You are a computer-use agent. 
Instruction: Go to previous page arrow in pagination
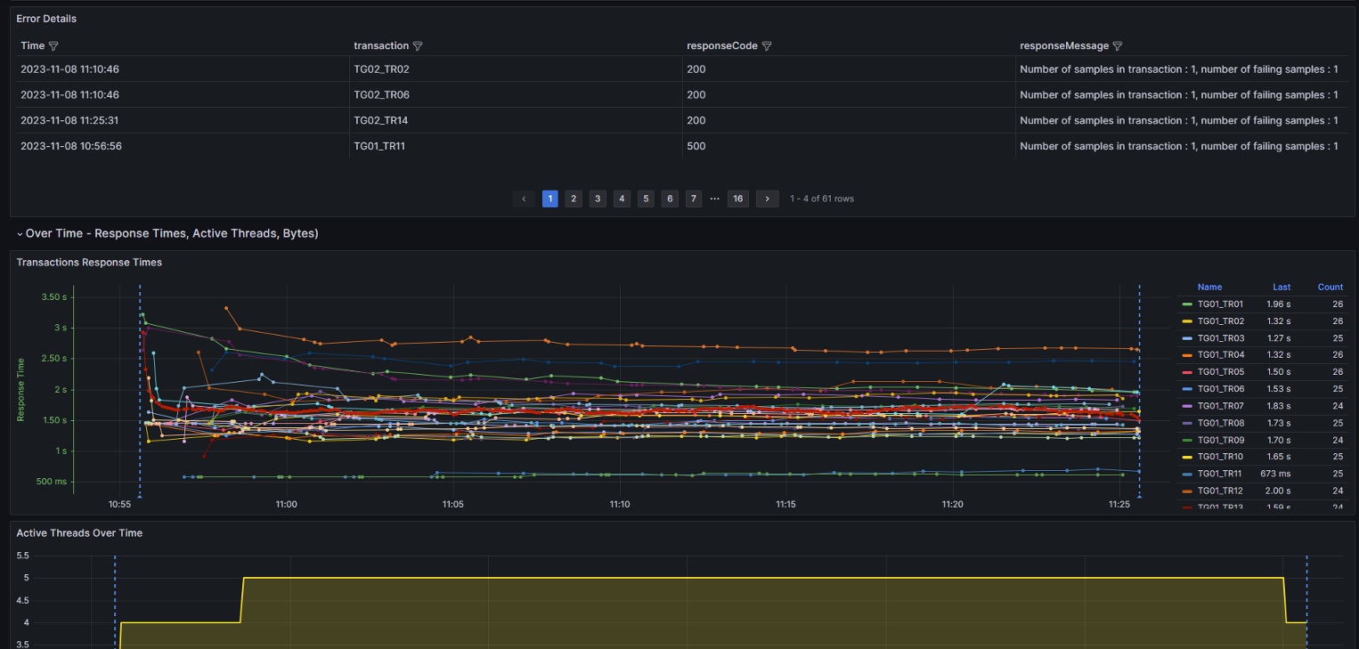click(x=524, y=199)
